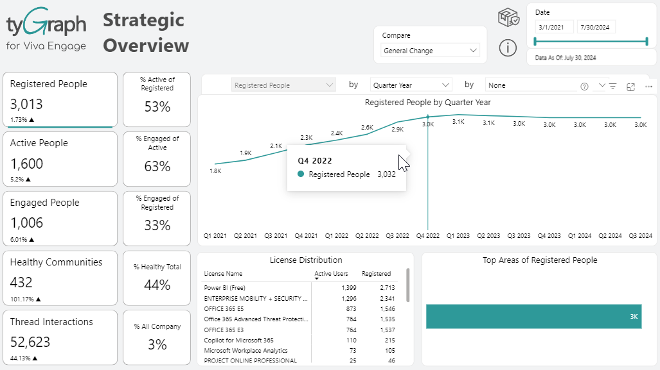This screenshot has width=660, height=370.
Task: Select the Power BI (Free) row
Action: (x=299, y=288)
